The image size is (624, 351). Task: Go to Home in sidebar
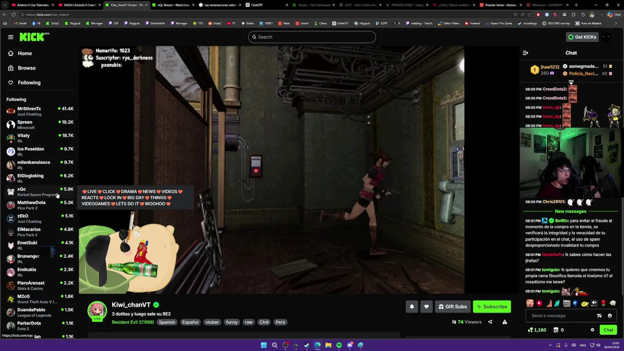pyautogui.click(x=20, y=54)
